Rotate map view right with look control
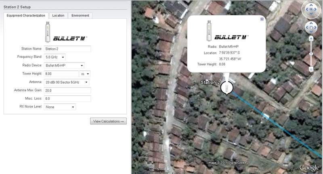Image resolution: width=323 pixels, height=174 pixels. [x=315, y=9]
